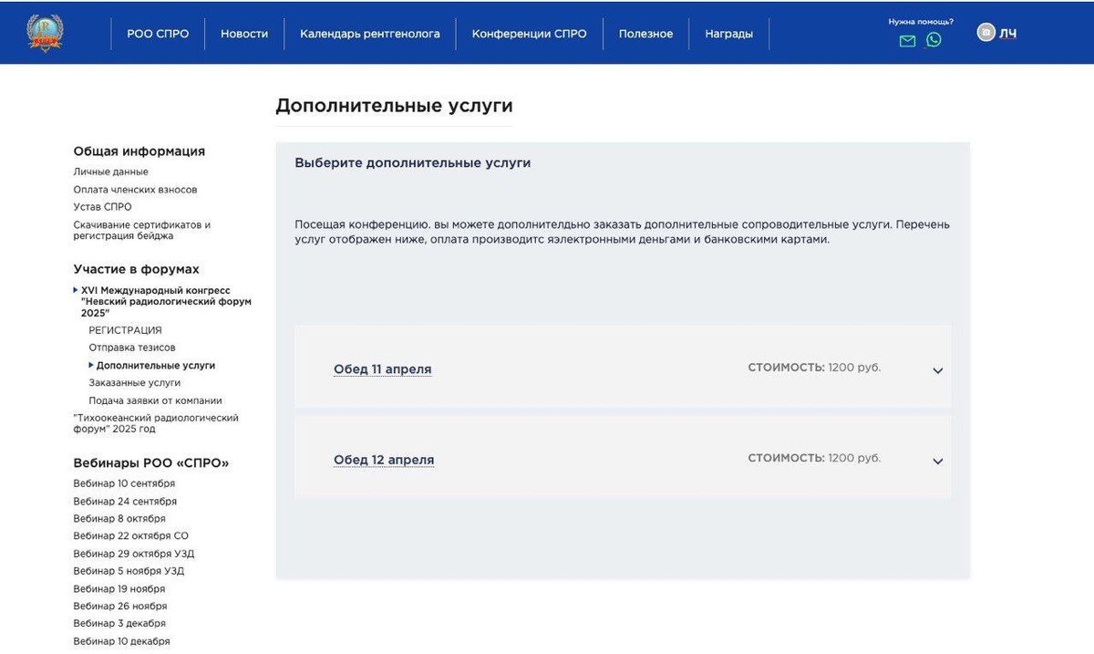This screenshot has width=1094, height=654.
Task: Open the Награды menu item
Action: point(729,34)
